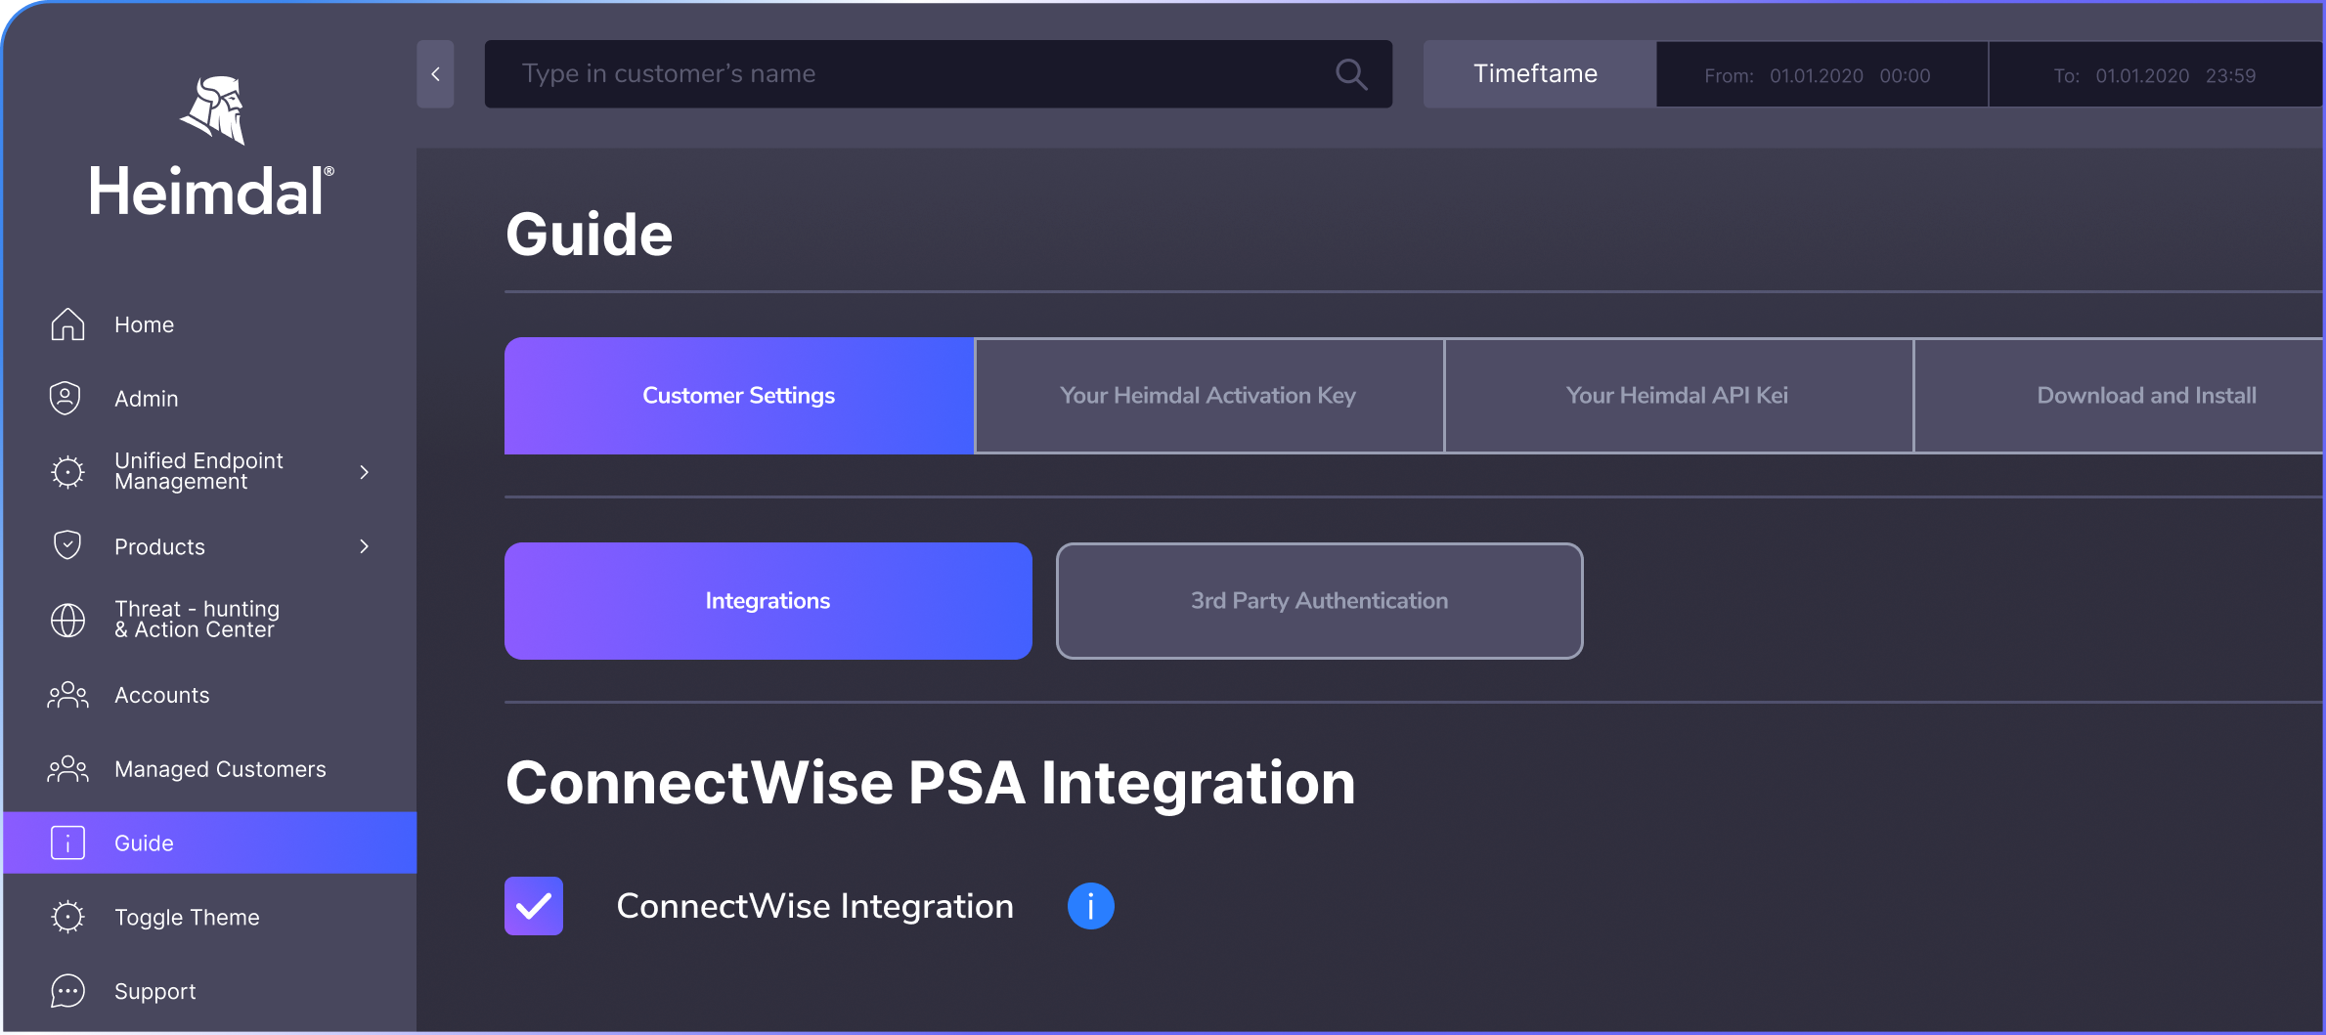Click the Timeftame button
This screenshot has height=1035, width=2326.
tap(1540, 74)
